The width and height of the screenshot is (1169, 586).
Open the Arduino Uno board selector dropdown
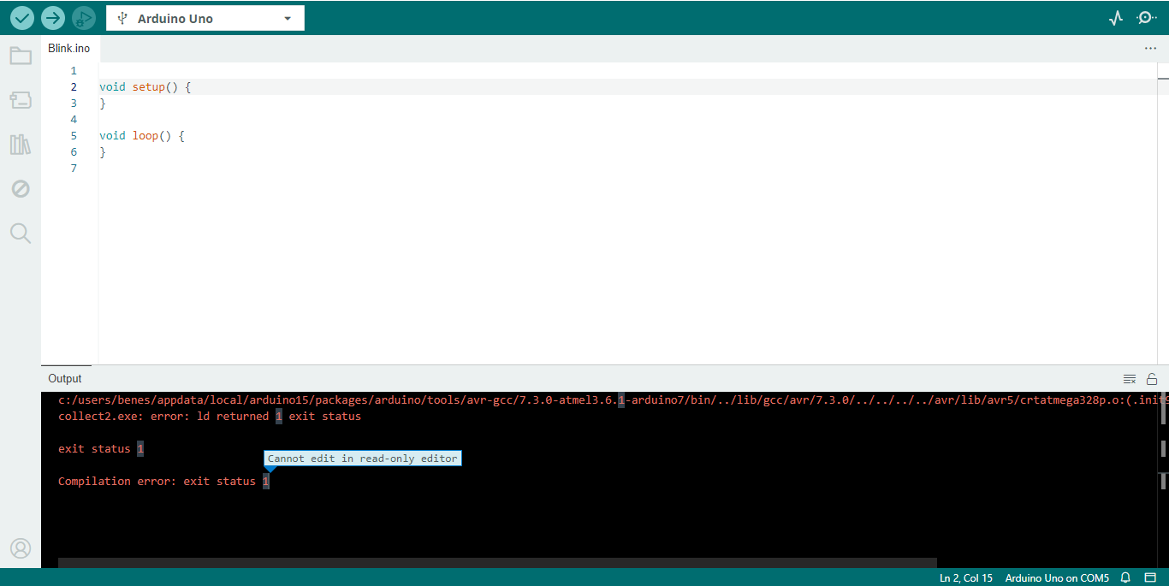tap(205, 19)
